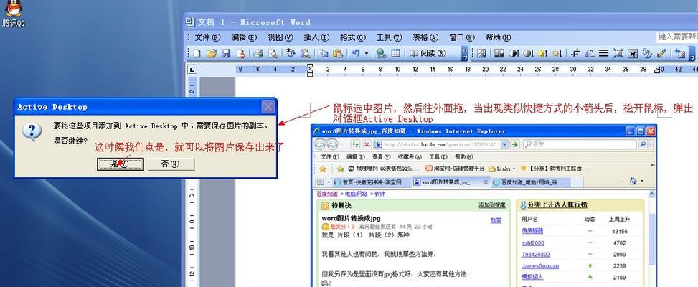Image resolution: width=698 pixels, height=287 pixels.
Task: Open the 窗口 menu in Word
Action: tap(462, 37)
